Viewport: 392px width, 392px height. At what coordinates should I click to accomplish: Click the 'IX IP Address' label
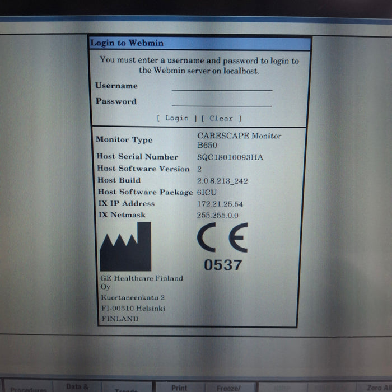point(127,203)
